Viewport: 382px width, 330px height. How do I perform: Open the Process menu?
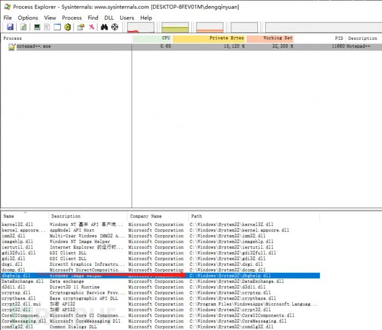71,18
